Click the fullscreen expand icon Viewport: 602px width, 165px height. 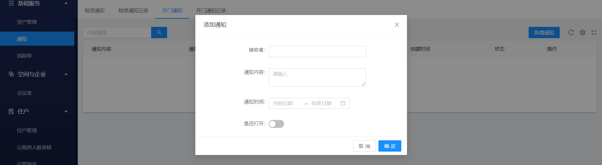(x=594, y=32)
